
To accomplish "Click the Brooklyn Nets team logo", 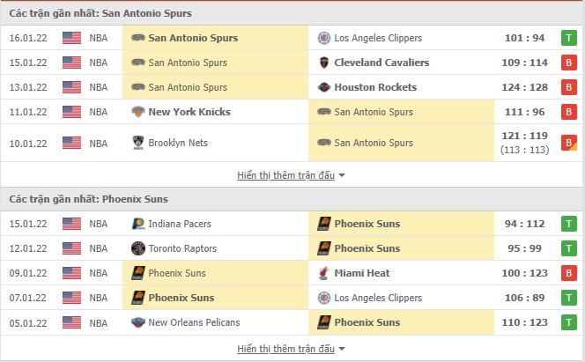I will click(138, 143).
